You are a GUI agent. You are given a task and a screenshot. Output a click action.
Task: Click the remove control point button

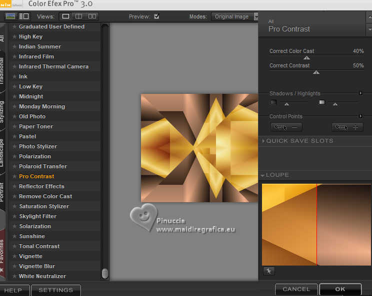click(286, 127)
